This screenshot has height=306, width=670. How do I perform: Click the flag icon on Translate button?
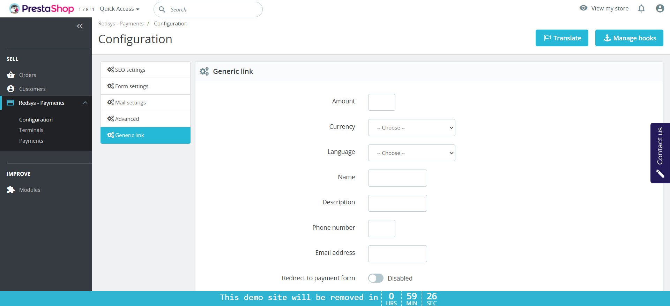548,38
